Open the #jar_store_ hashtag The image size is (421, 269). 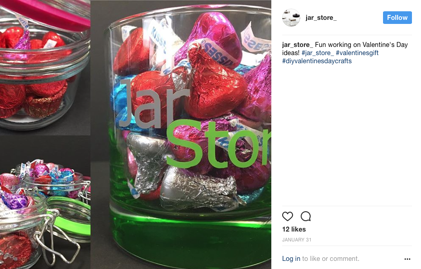[317, 53]
